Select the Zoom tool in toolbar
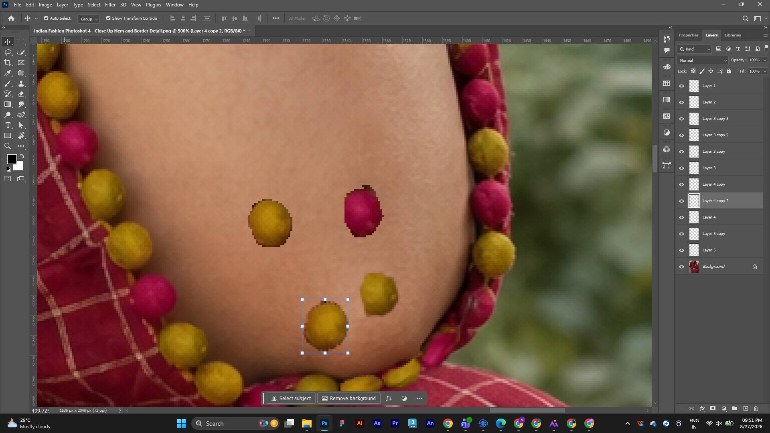Viewport: 770px width, 433px height. 8,146
